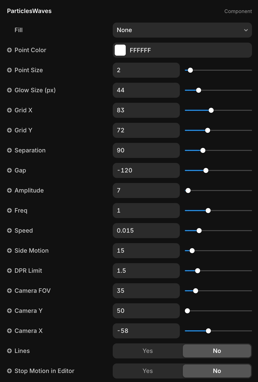Select No for Stop Motion in Editor
The image size is (258, 382).
(217, 371)
